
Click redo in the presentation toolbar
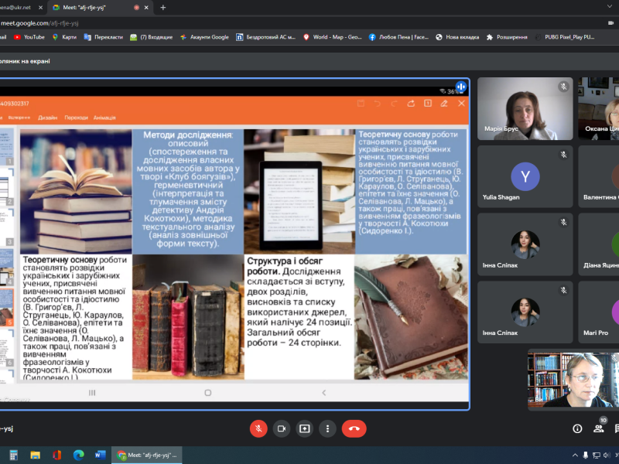[x=393, y=104]
